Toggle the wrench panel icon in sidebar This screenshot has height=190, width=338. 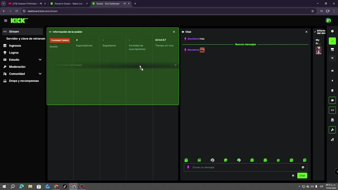pyautogui.click(x=332, y=130)
